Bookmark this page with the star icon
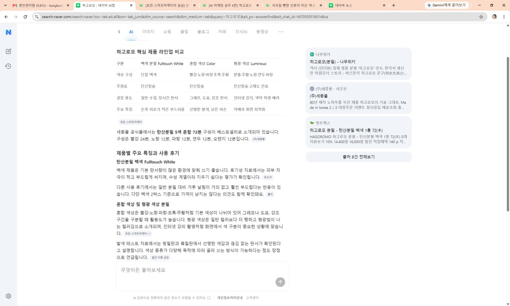The height and width of the screenshot is (306, 510). (x=481, y=17)
